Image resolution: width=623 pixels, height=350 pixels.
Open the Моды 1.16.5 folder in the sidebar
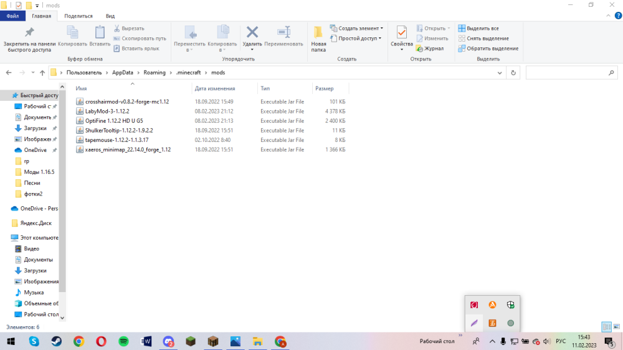(x=39, y=172)
